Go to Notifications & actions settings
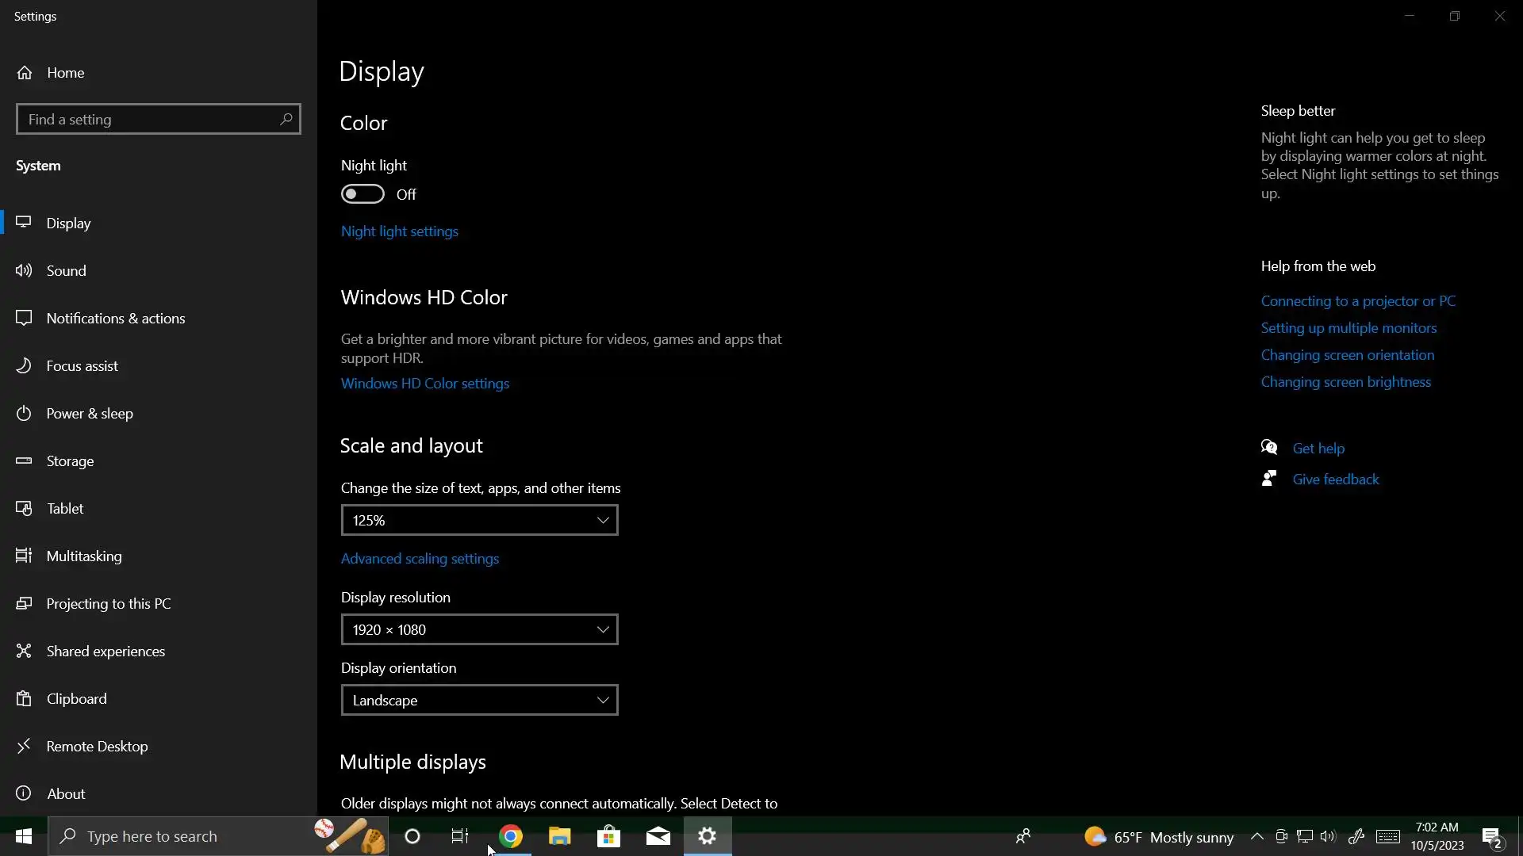The height and width of the screenshot is (856, 1523). click(x=116, y=319)
